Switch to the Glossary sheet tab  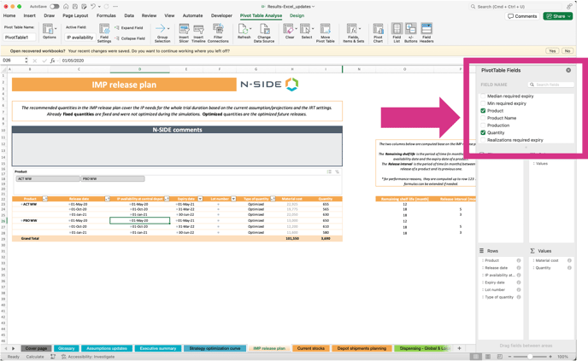(66, 348)
